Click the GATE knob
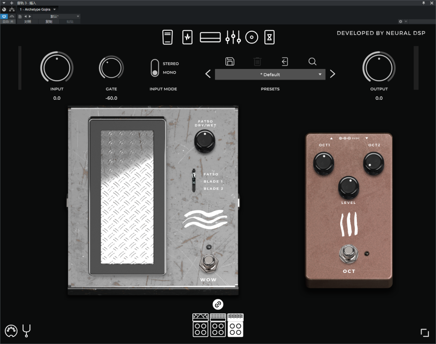The image size is (436, 344). point(111,68)
